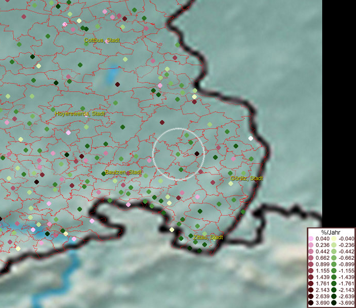Click the legend value 0.236
This screenshot has width=356, height=308.
322,245
